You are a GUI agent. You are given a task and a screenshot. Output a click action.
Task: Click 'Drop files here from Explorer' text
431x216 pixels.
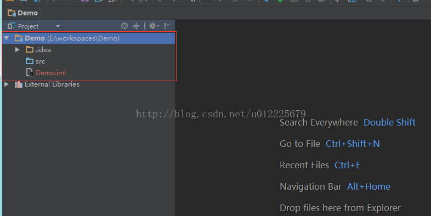(x=341, y=208)
